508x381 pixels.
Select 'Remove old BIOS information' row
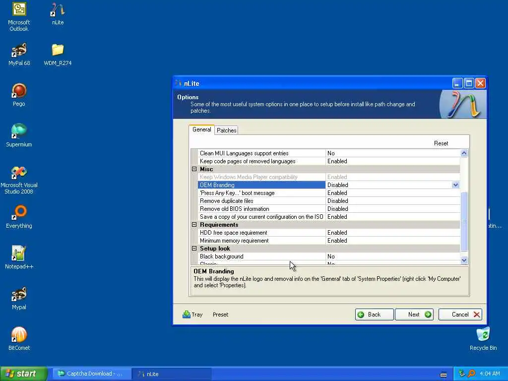pyautogui.click(x=328, y=209)
